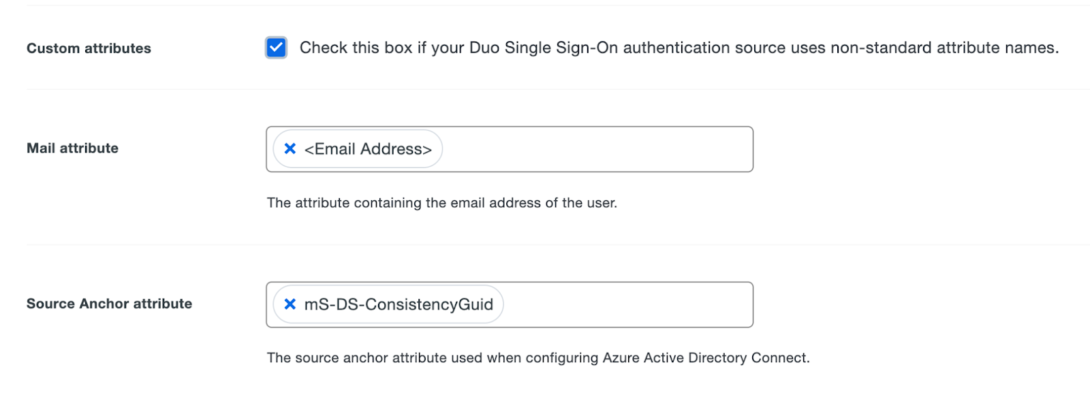Disable Custom attributes for Duo Single Sign-On
This screenshot has width=1090, height=399.
click(x=275, y=48)
